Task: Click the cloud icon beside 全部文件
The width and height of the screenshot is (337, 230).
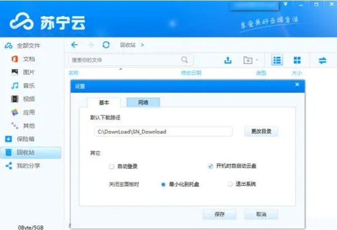Action: pos(9,45)
